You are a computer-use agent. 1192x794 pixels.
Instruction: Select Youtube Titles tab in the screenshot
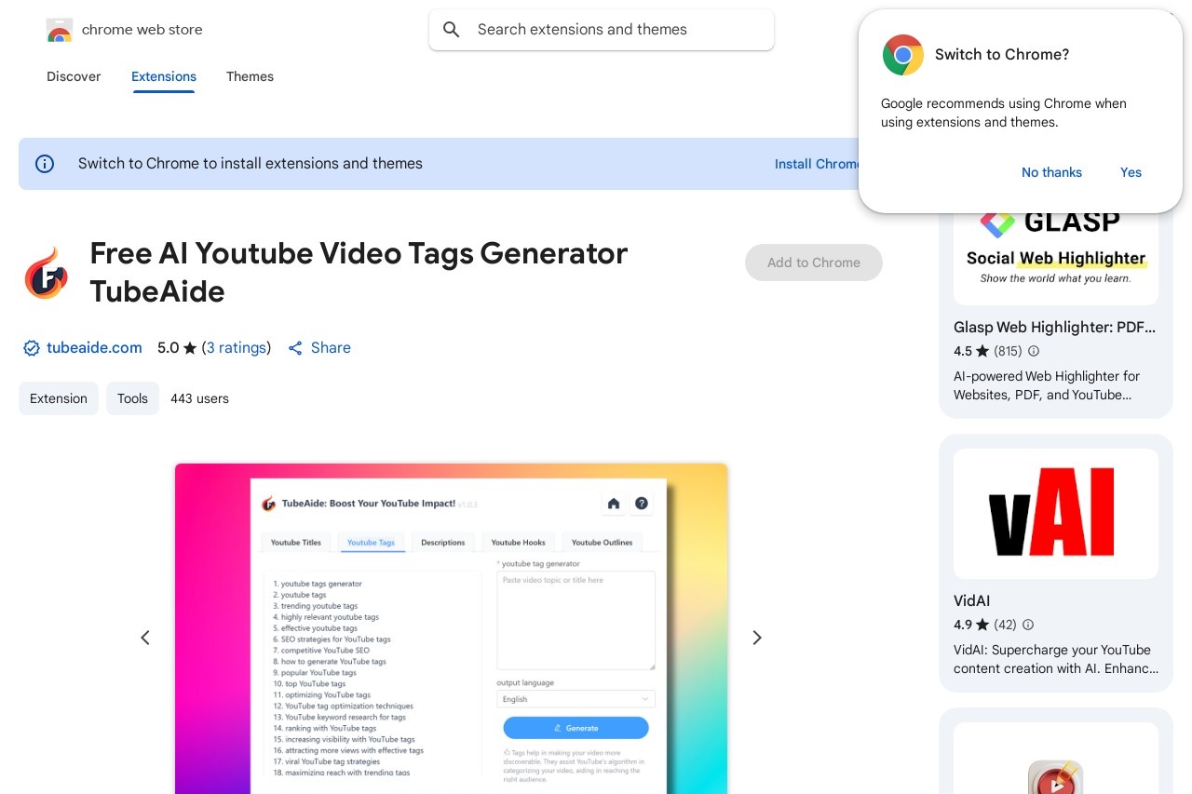click(x=296, y=543)
